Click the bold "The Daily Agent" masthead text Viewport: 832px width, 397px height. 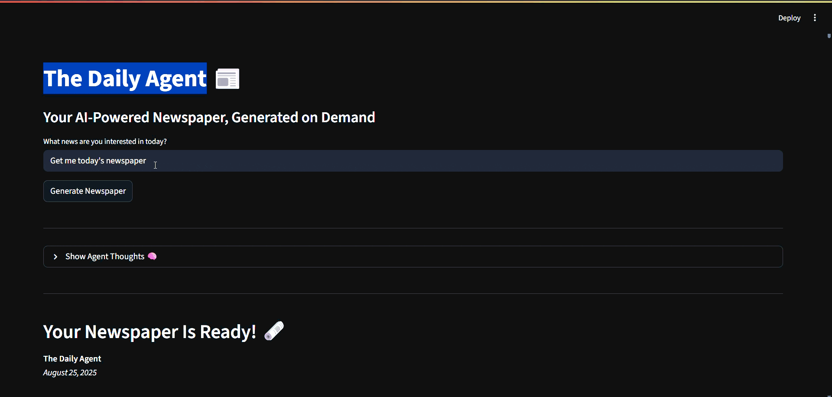coord(72,359)
